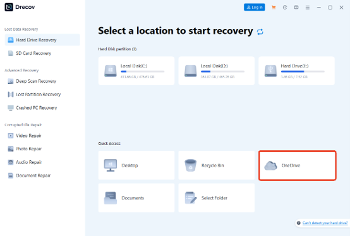This screenshot has width=350, height=236.
Task: Select Lost Partition Recovery
Action: click(x=42, y=95)
